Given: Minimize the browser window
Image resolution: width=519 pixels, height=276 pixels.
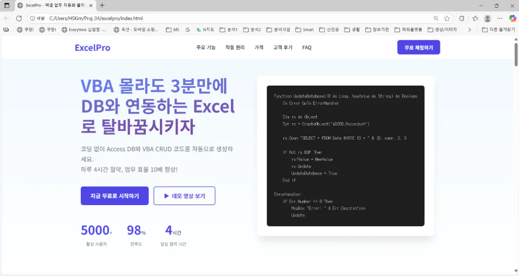Looking at the screenshot, I should pyautogui.click(x=481, y=5).
